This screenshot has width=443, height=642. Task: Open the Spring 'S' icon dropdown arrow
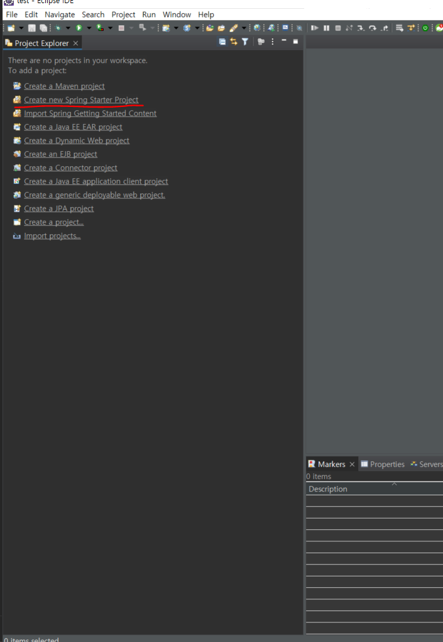(x=197, y=28)
